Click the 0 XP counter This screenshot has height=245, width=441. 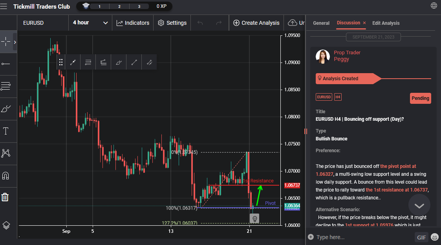[161, 6]
